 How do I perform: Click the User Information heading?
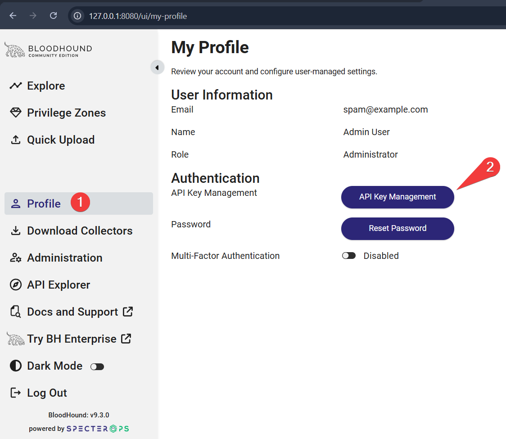pyautogui.click(x=221, y=95)
